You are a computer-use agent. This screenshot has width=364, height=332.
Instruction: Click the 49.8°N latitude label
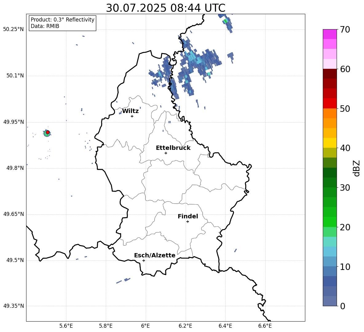coord(15,168)
